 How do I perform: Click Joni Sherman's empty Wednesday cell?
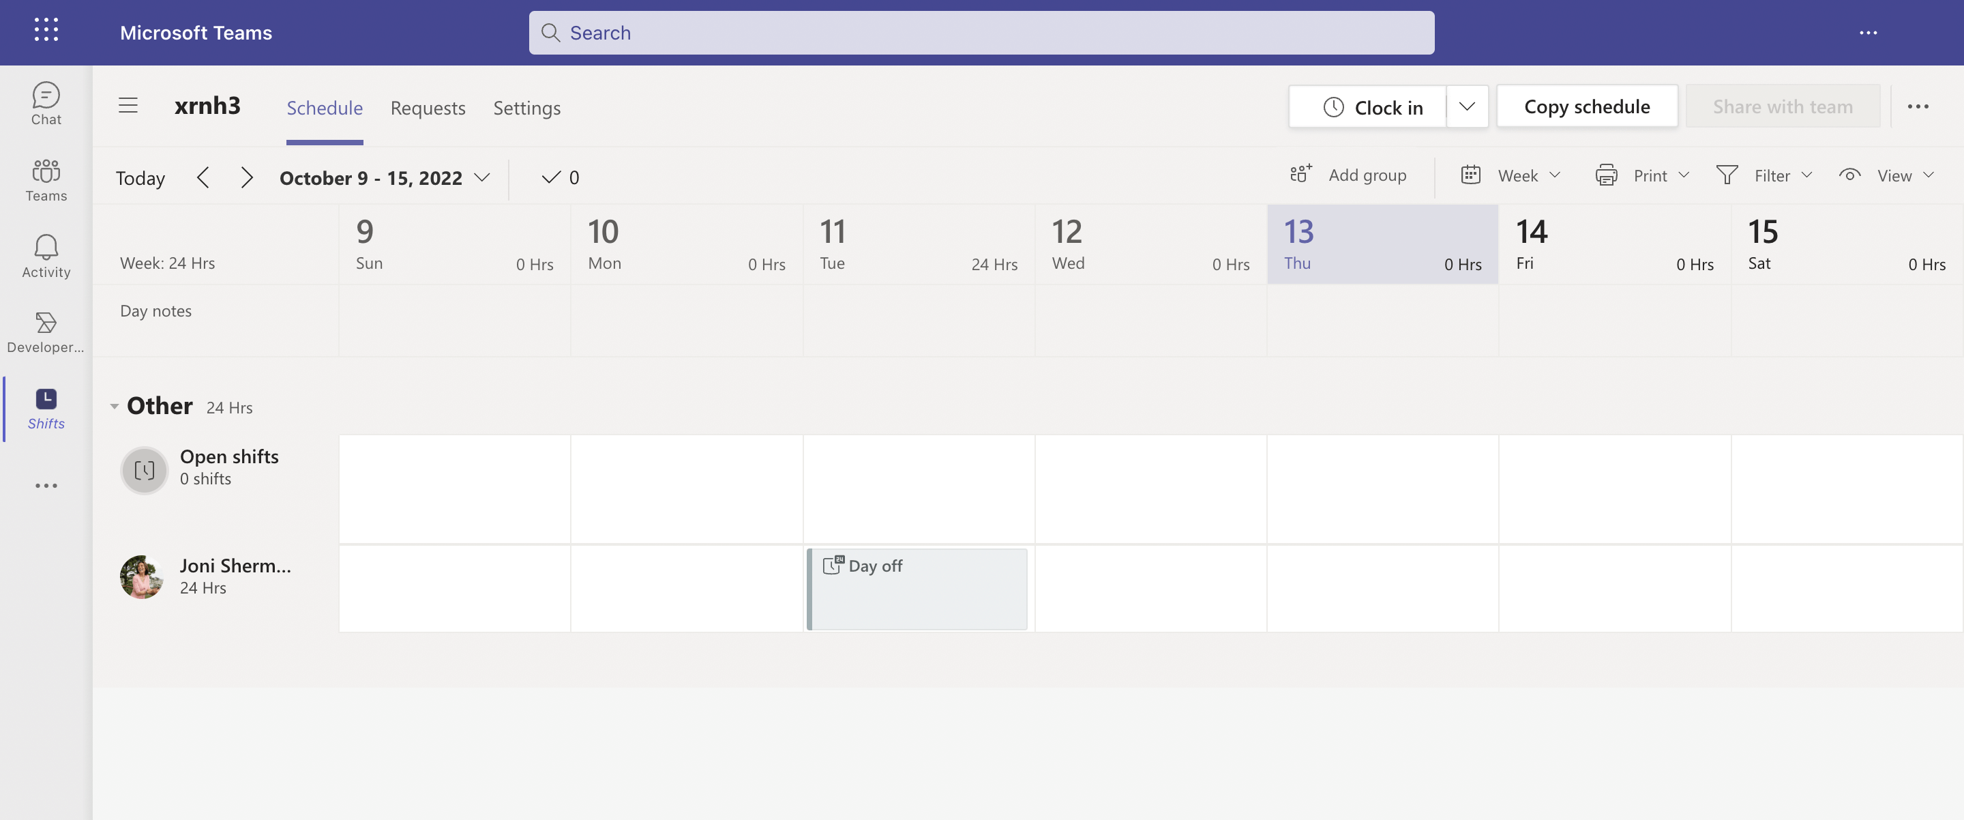(1150, 588)
